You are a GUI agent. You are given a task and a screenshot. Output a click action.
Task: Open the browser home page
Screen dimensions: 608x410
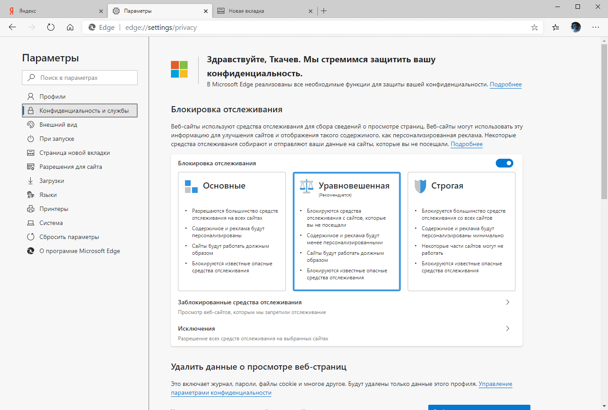click(70, 27)
